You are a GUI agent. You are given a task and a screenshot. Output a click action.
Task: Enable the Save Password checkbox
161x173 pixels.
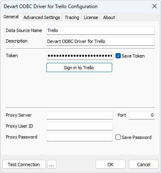pos(118,137)
